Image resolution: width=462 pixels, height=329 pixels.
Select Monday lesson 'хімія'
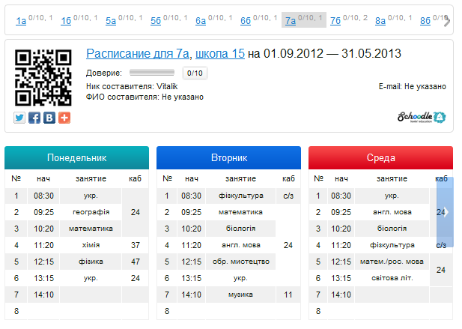click(x=91, y=245)
